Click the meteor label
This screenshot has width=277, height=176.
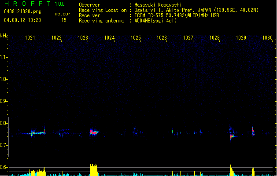point(63,14)
